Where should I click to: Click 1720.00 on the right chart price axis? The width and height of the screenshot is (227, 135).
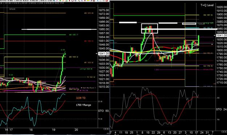coord(222,79)
